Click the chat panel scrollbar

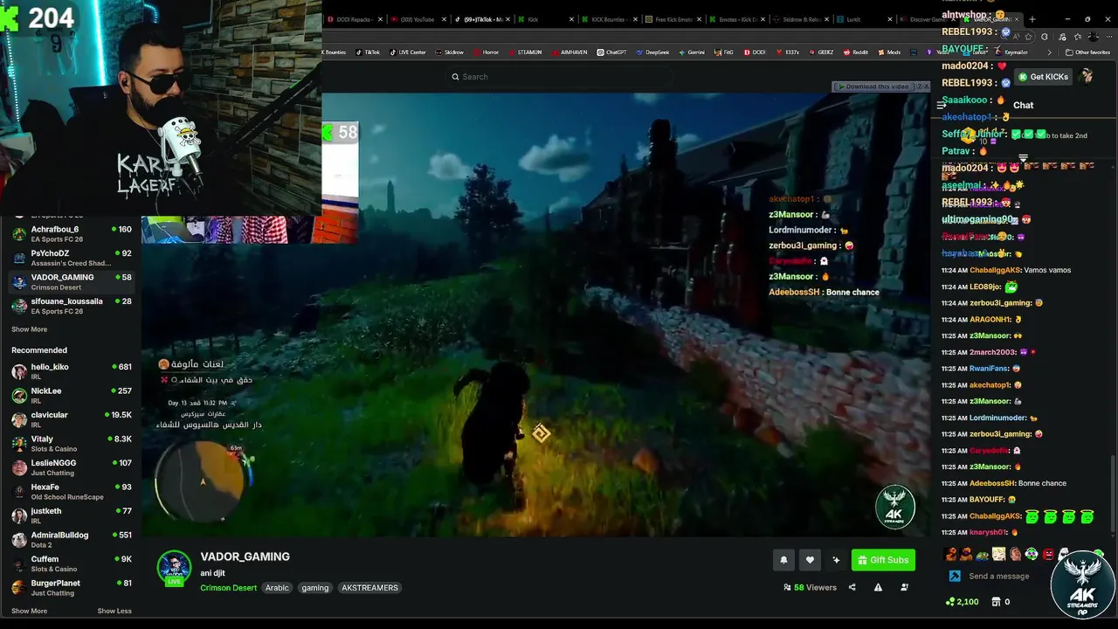pos(1114,494)
